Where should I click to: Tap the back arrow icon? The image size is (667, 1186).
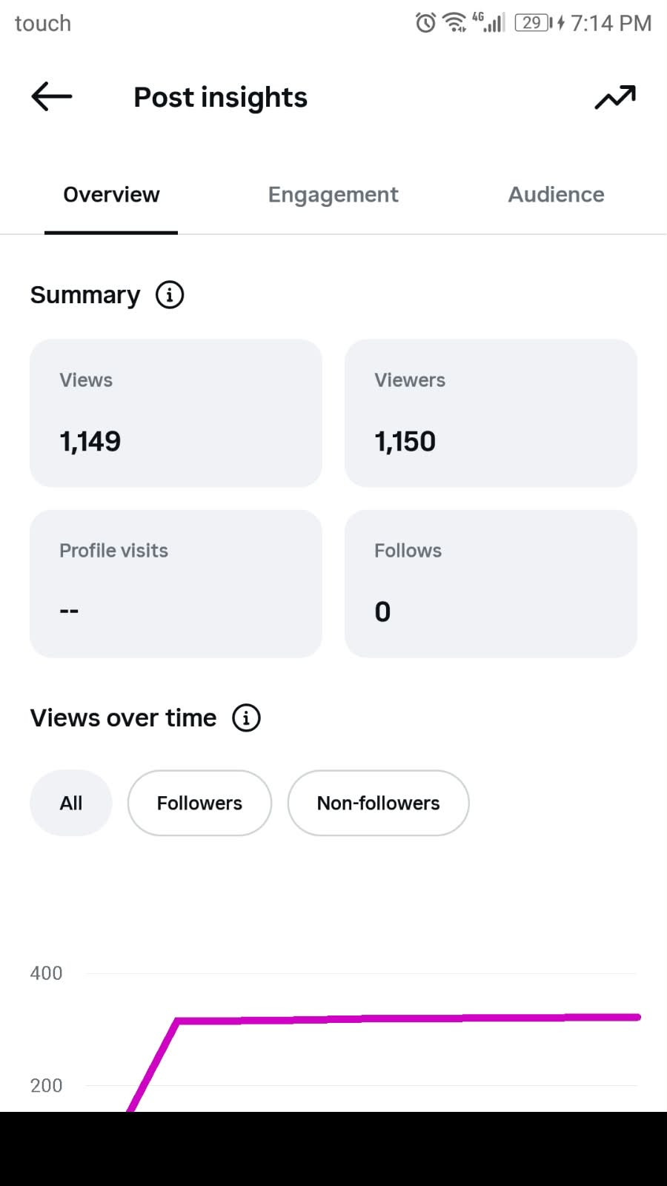(52, 96)
